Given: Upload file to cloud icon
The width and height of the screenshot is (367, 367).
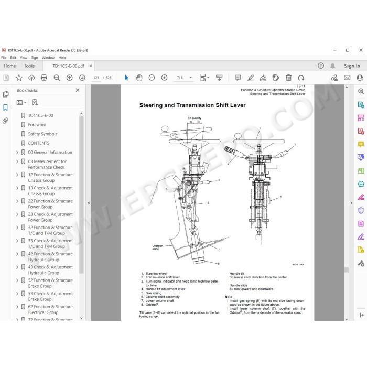Looking at the screenshot, I should [x=31, y=78].
